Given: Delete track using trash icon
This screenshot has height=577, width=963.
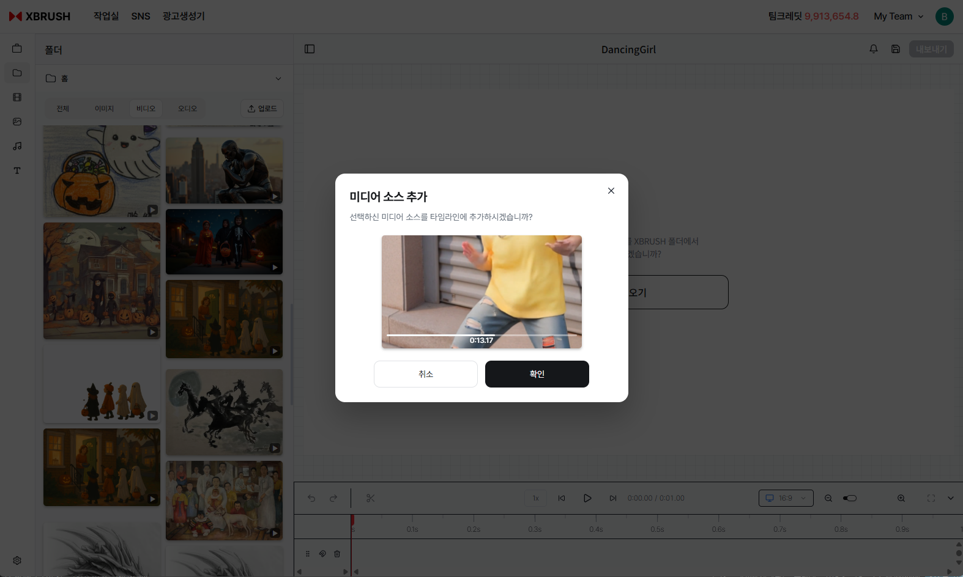Looking at the screenshot, I should click(337, 554).
